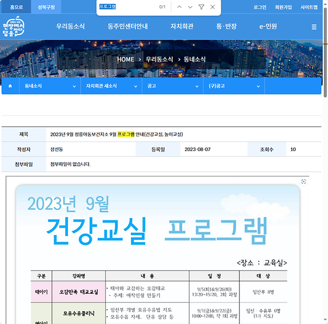The image size is (328, 324).
Task: Click the home icon in sub-navigation
Action: pos(10,86)
